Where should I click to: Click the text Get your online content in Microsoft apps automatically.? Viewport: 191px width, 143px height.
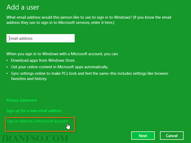click(x=60, y=67)
